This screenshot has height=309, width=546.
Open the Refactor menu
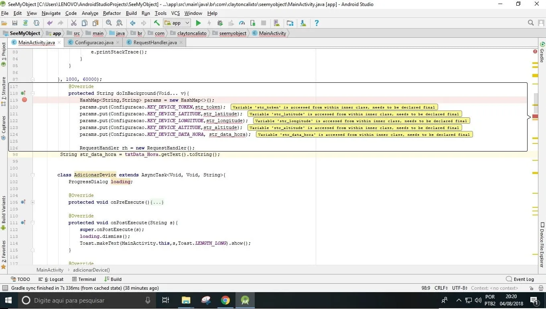point(112,13)
